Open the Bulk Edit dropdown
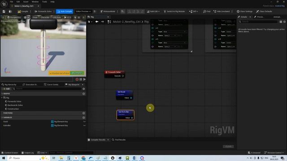The width and height of the screenshot is (287, 161). pyautogui.click(x=153, y=12)
